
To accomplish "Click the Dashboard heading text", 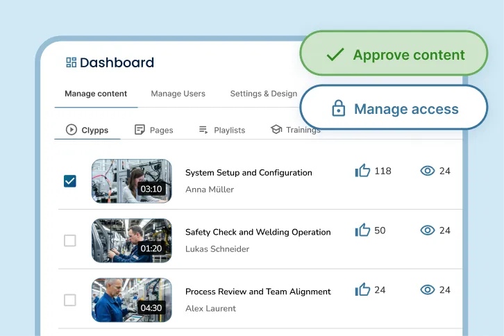I will pyautogui.click(x=117, y=62).
